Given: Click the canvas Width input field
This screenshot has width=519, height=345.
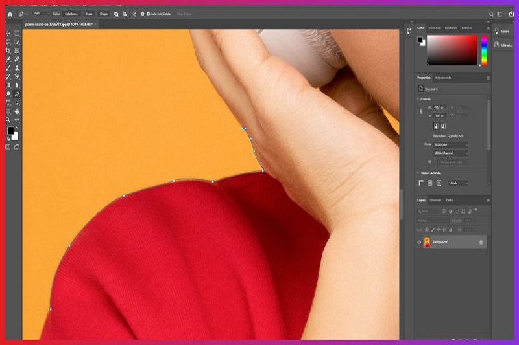Looking at the screenshot, I should 440,107.
